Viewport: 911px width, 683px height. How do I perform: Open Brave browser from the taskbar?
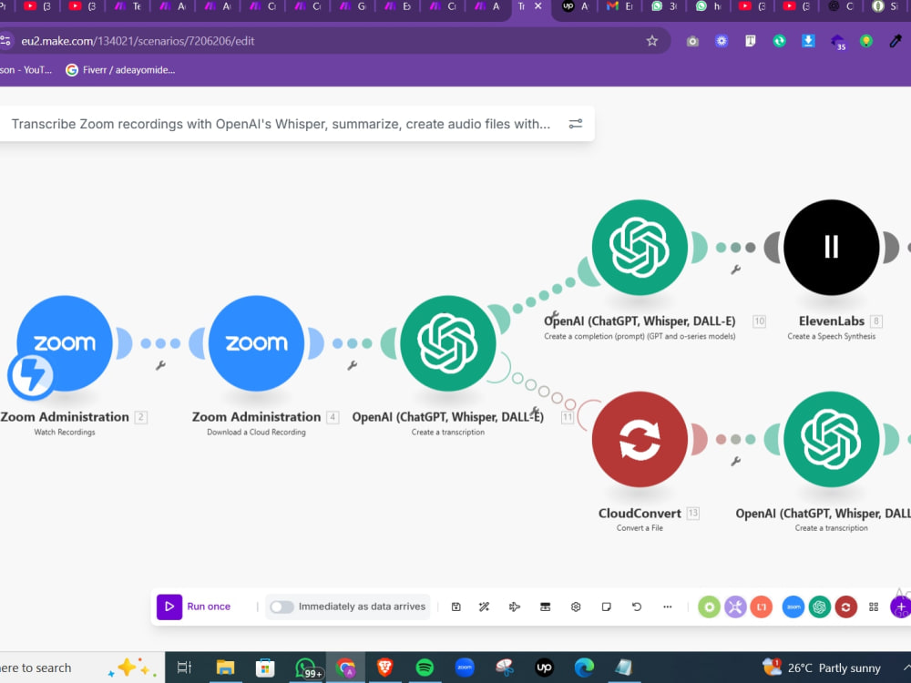click(x=384, y=668)
